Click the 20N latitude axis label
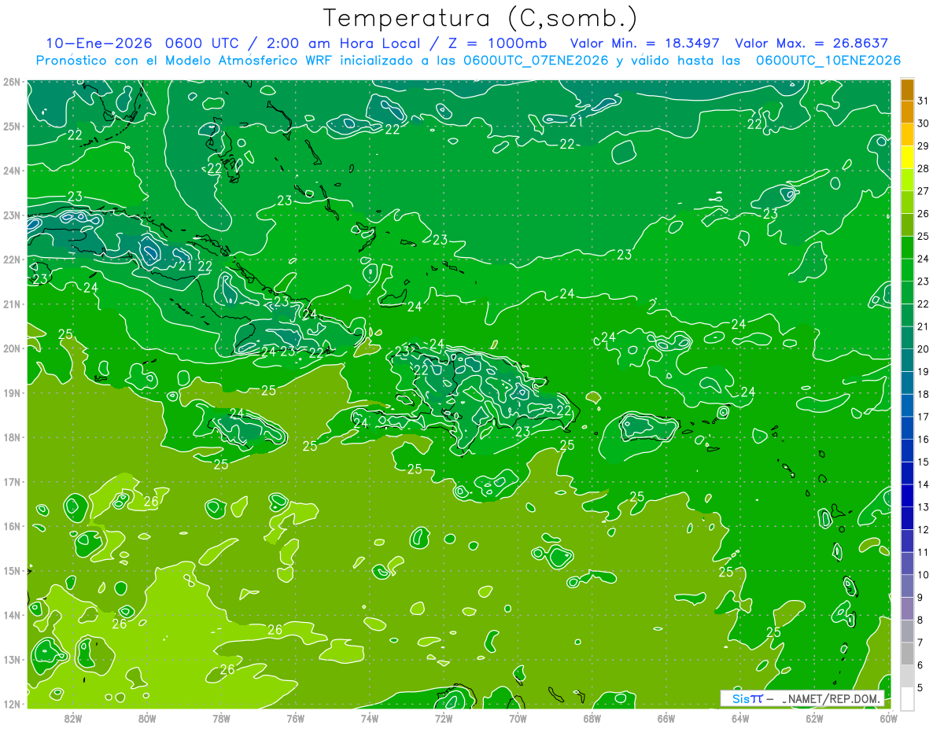 [12, 348]
